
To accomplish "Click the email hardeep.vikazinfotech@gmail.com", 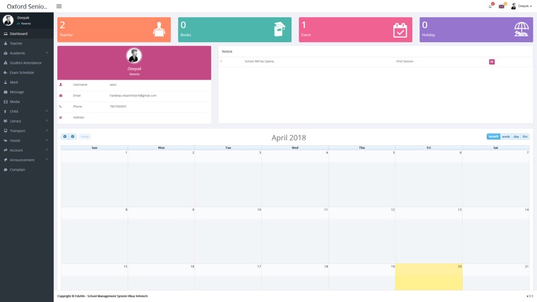I will pyautogui.click(x=133, y=95).
